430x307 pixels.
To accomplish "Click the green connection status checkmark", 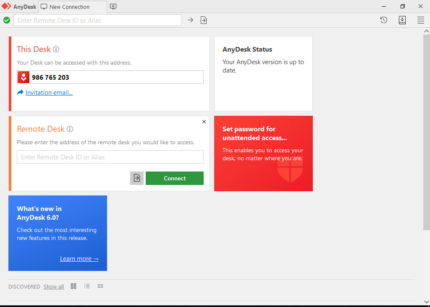I will [x=7, y=20].
